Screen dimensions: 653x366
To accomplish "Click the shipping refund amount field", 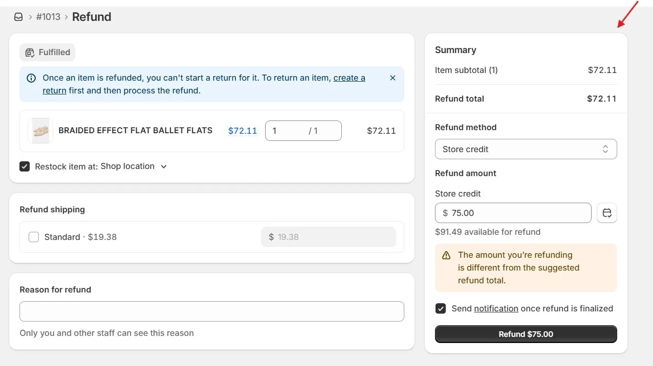I will tap(329, 237).
